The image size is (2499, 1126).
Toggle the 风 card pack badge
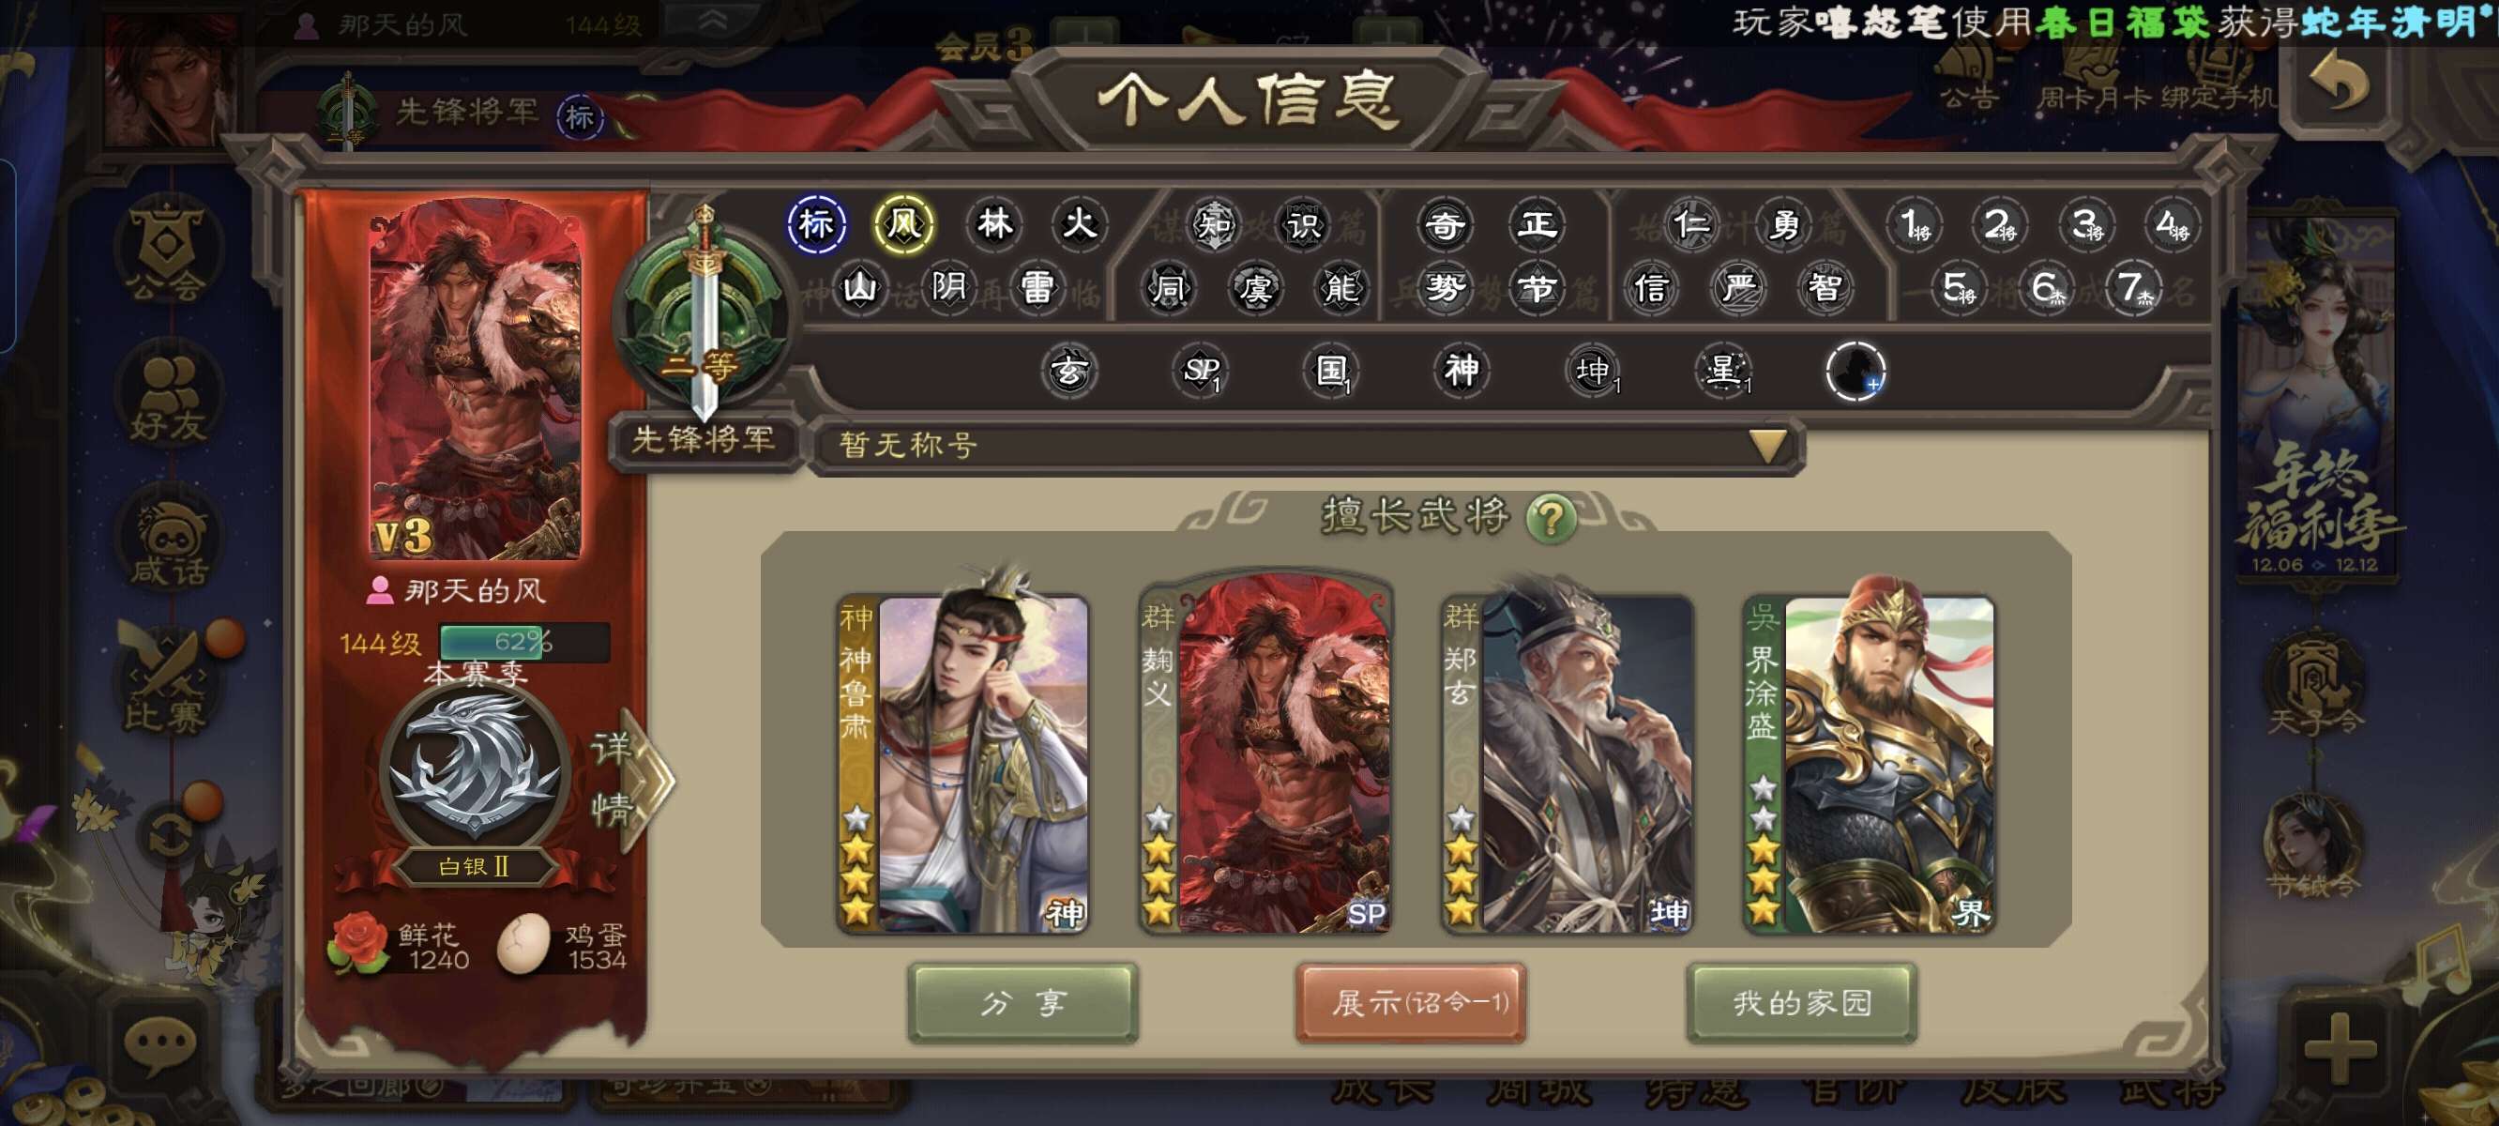(x=903, y=224)
